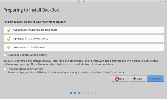Screen dimensions: 167x99
Task: Tick Install this third-party software checkbox
Action: point(5,69)
